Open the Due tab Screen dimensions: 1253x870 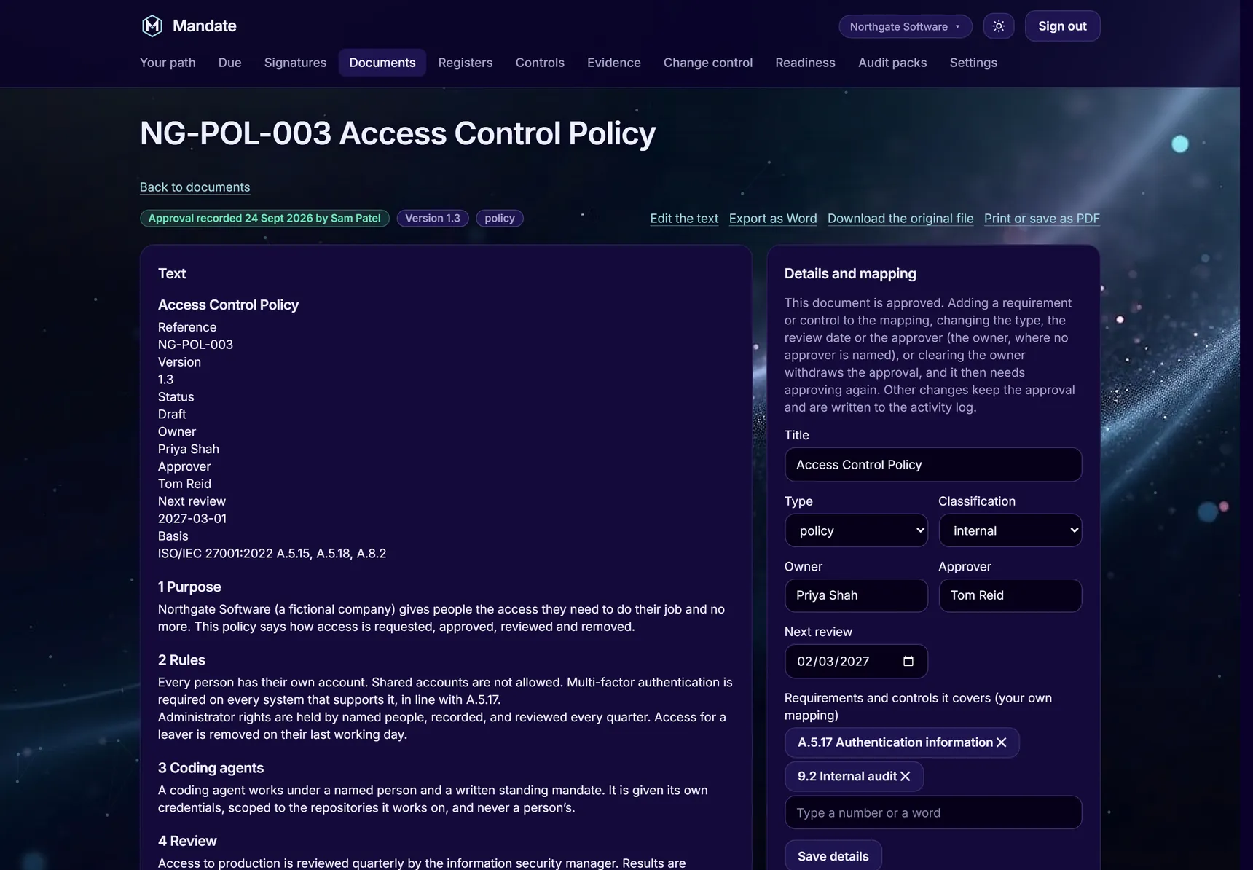coord(229,63)
